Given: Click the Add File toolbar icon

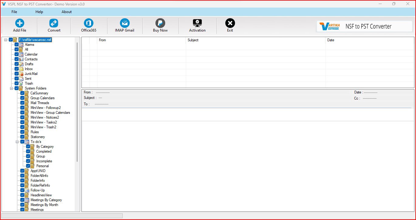Looking at the screenshot, I should coord(19,25).
